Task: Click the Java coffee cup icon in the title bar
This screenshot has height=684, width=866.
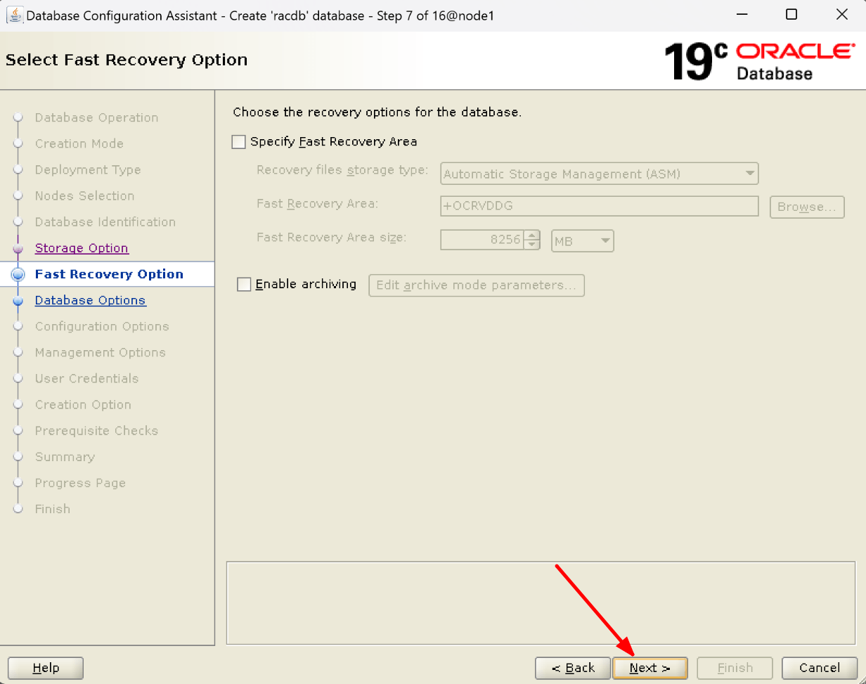Action: [15, 14]
